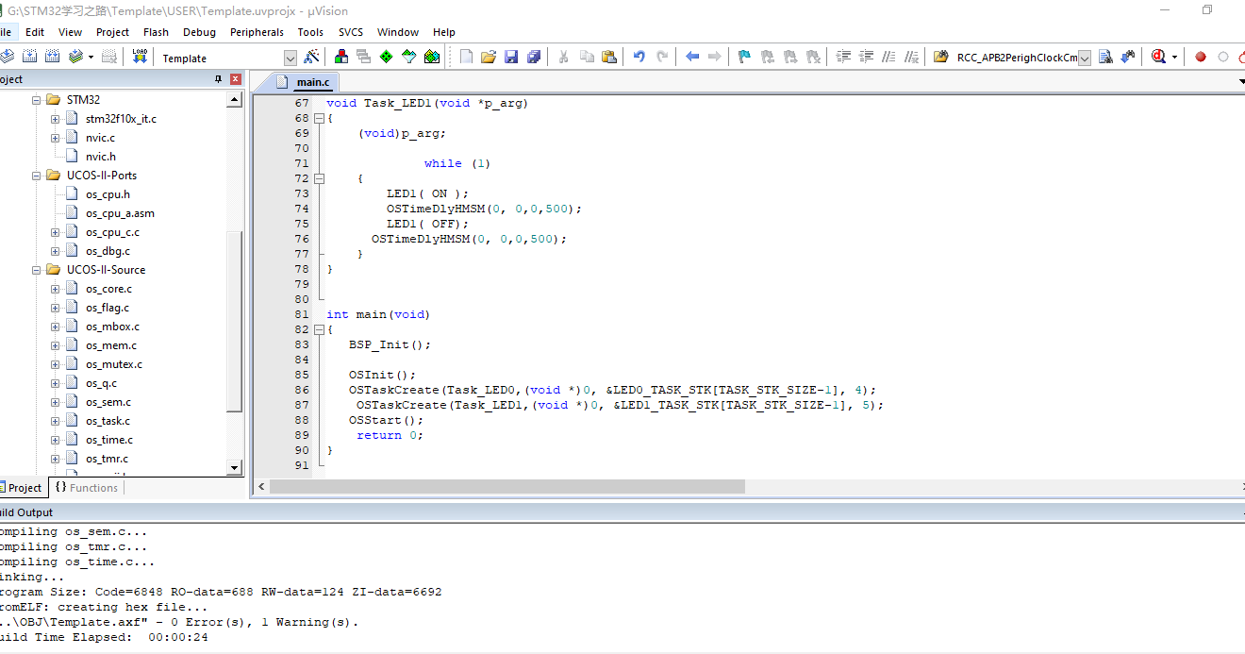Viewport: 1245px width, 654px height.
Task: Paste from the clipboard
Action: tap(608, 57)
